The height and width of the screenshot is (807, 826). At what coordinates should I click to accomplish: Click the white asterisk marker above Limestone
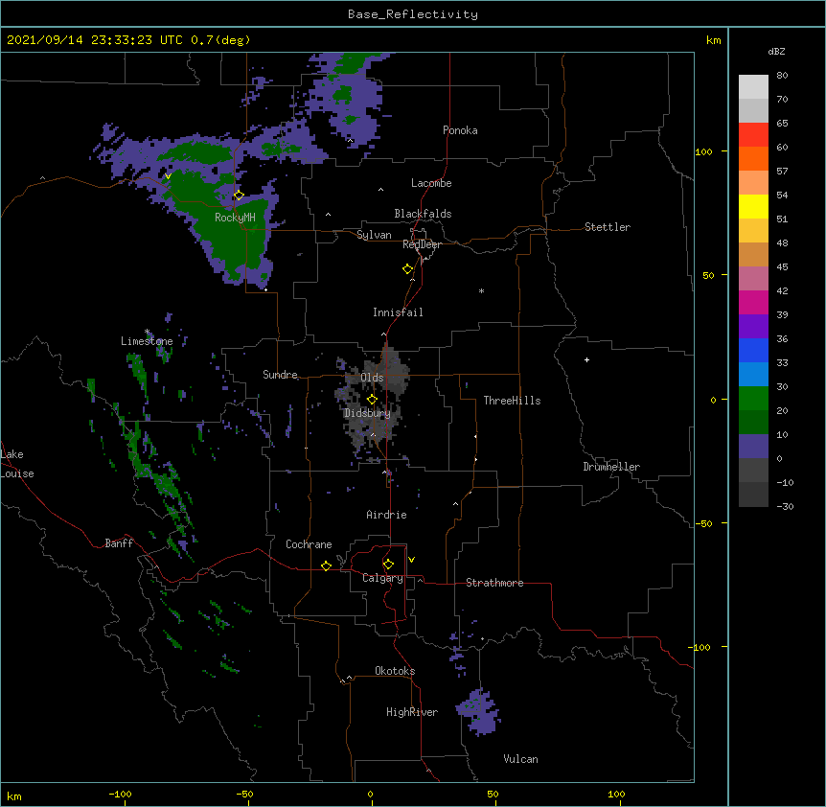(148, 332)
